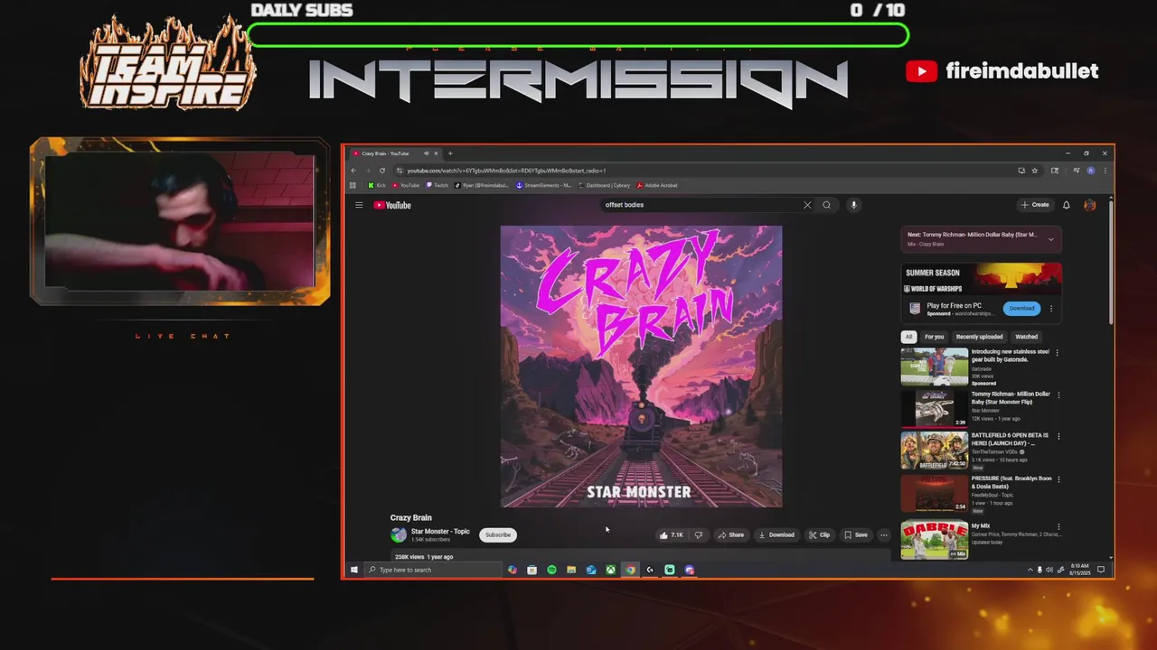
Task: Click Create in the YouTube header
Action: (1035, 205)
